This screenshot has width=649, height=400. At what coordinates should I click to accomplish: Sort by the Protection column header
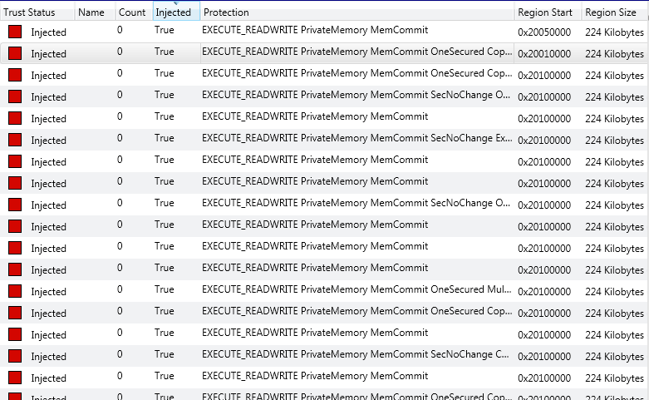[357, 12]
